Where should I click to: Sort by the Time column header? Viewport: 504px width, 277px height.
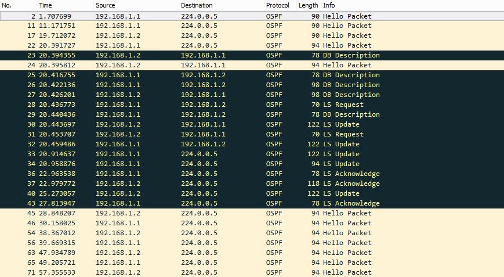pos(65,5)
